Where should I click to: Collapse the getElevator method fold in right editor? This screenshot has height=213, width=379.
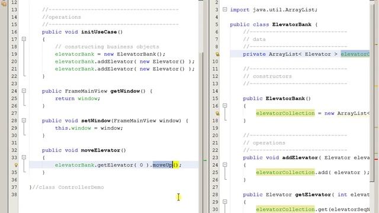(x=225, y=202)
